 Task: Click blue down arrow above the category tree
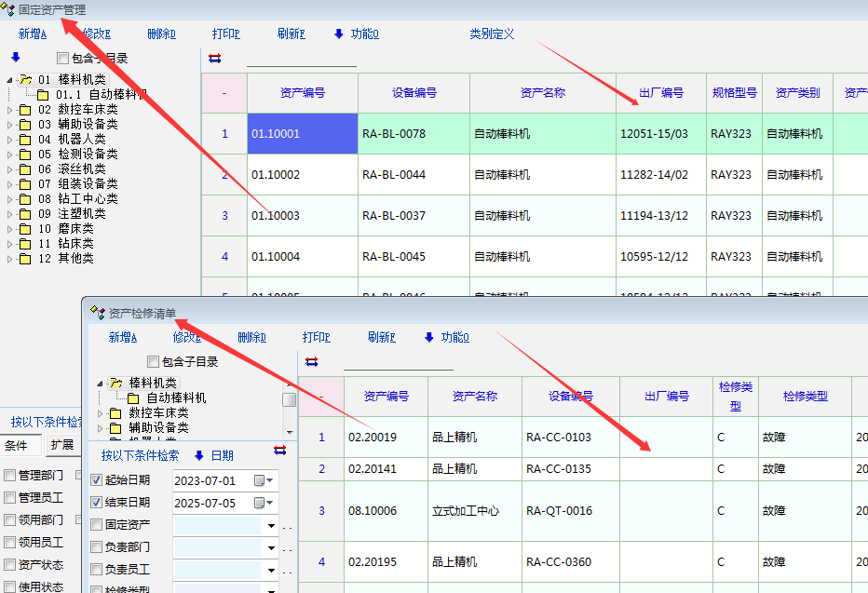pos(15,58)
